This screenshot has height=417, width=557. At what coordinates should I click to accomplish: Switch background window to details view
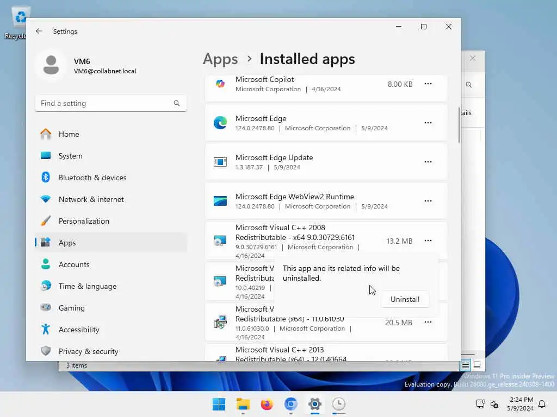(x=466, y=365)
